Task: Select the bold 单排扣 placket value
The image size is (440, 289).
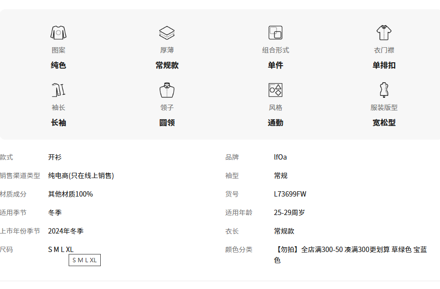Action: pos(384,65)
